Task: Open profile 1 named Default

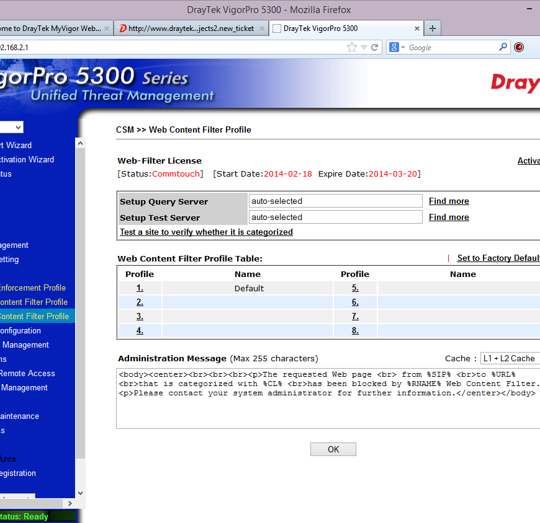Action: 140,288
